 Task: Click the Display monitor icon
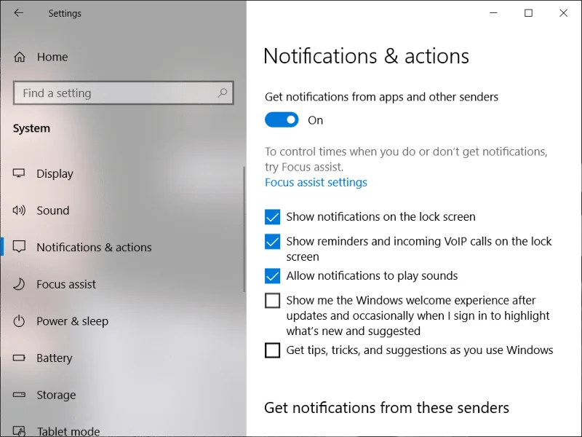click(19, 173)
